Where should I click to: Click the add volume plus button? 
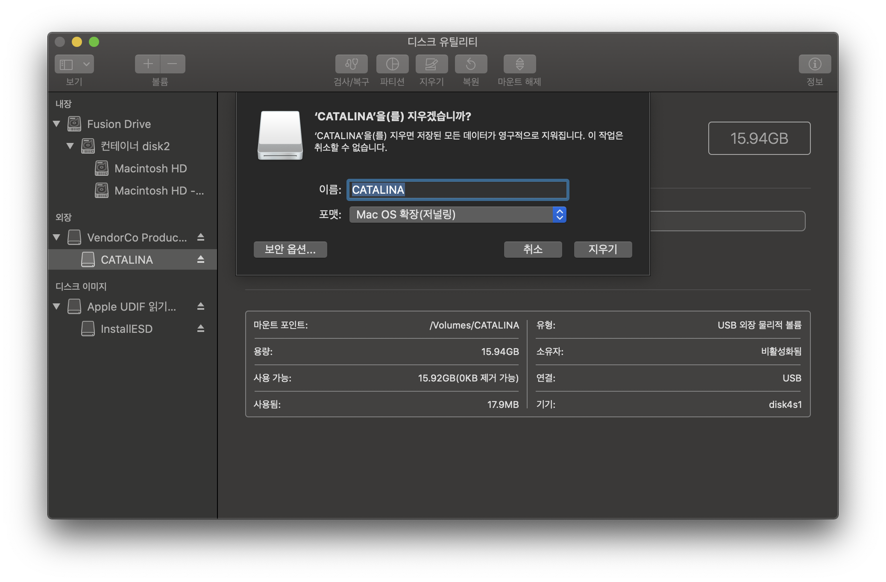pos(148,64)
